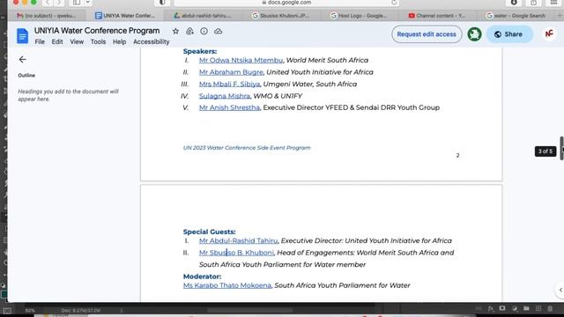Open the Mr Anish Shrestha link

click(229, 107)
